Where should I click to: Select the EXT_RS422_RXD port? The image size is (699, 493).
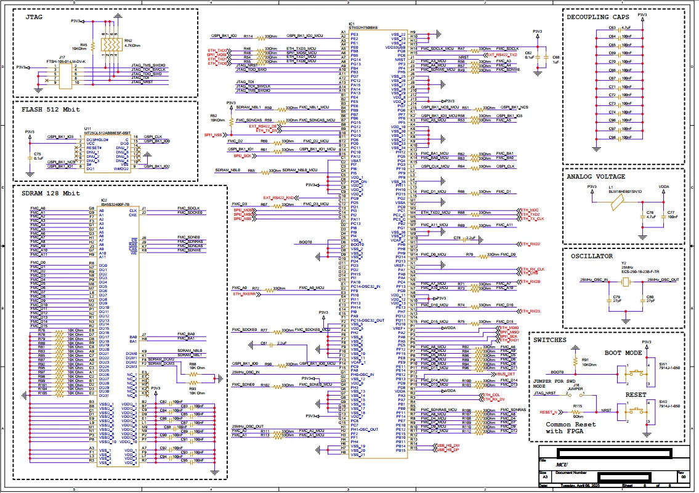280,198
